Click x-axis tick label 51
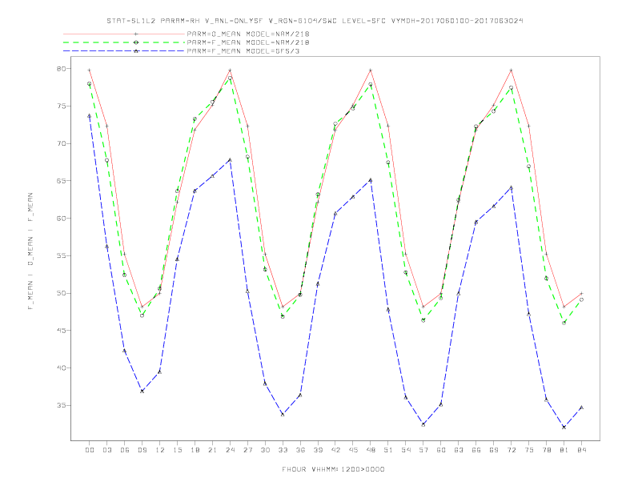Viewport: 634px width, 490px height. pyautogui.click(x=388, y=450)
